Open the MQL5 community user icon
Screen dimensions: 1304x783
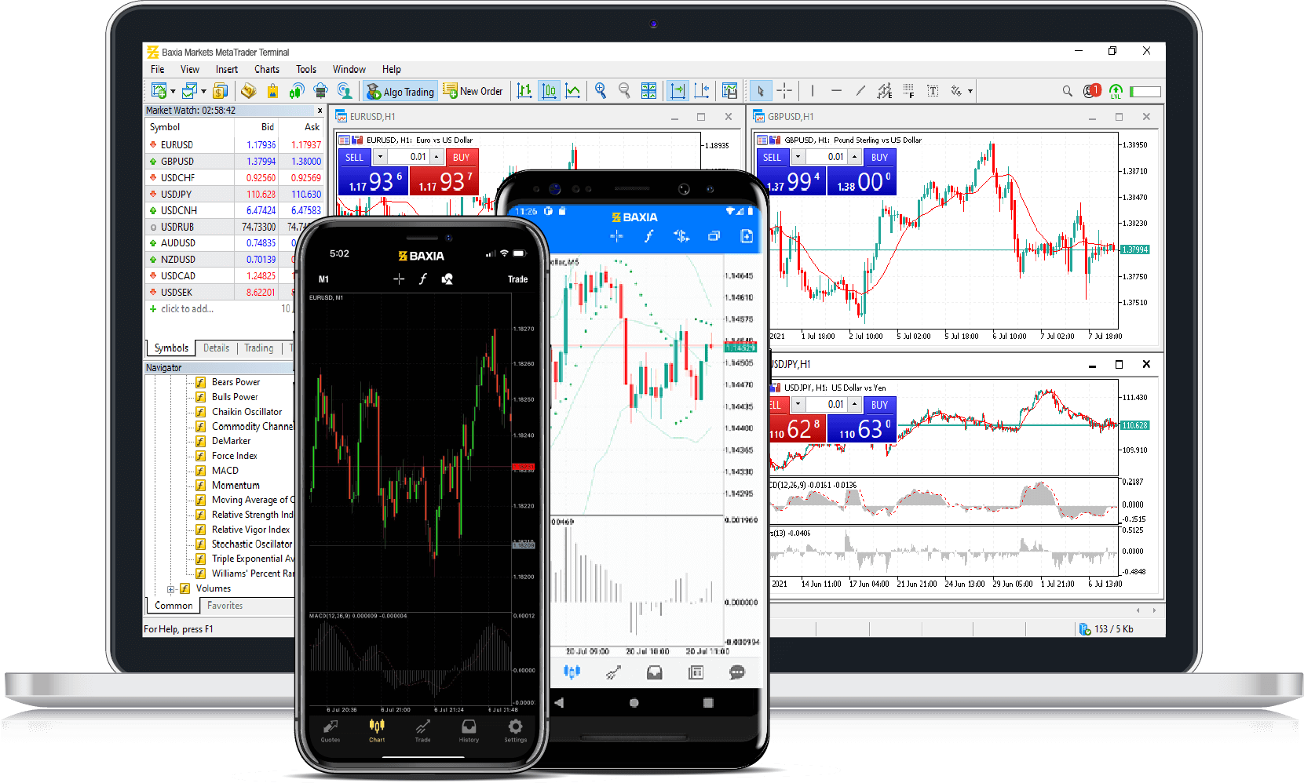344,91
